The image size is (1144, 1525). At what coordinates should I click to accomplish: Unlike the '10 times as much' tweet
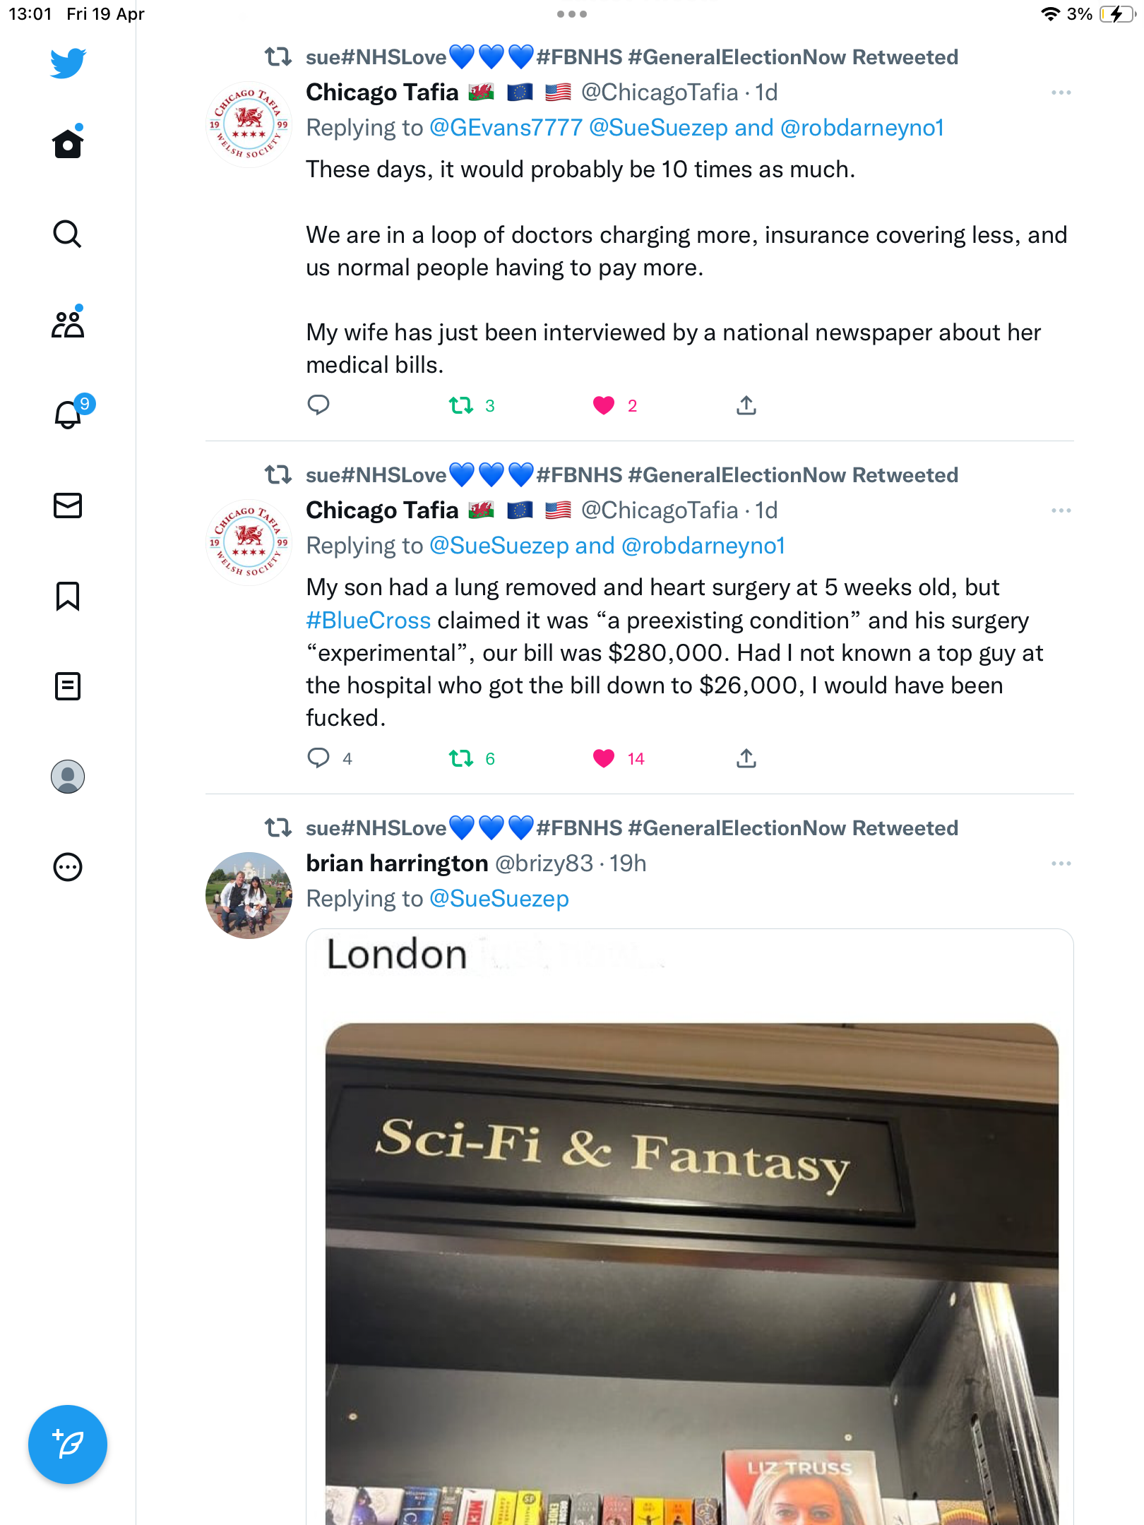click(x=604, y=405)
